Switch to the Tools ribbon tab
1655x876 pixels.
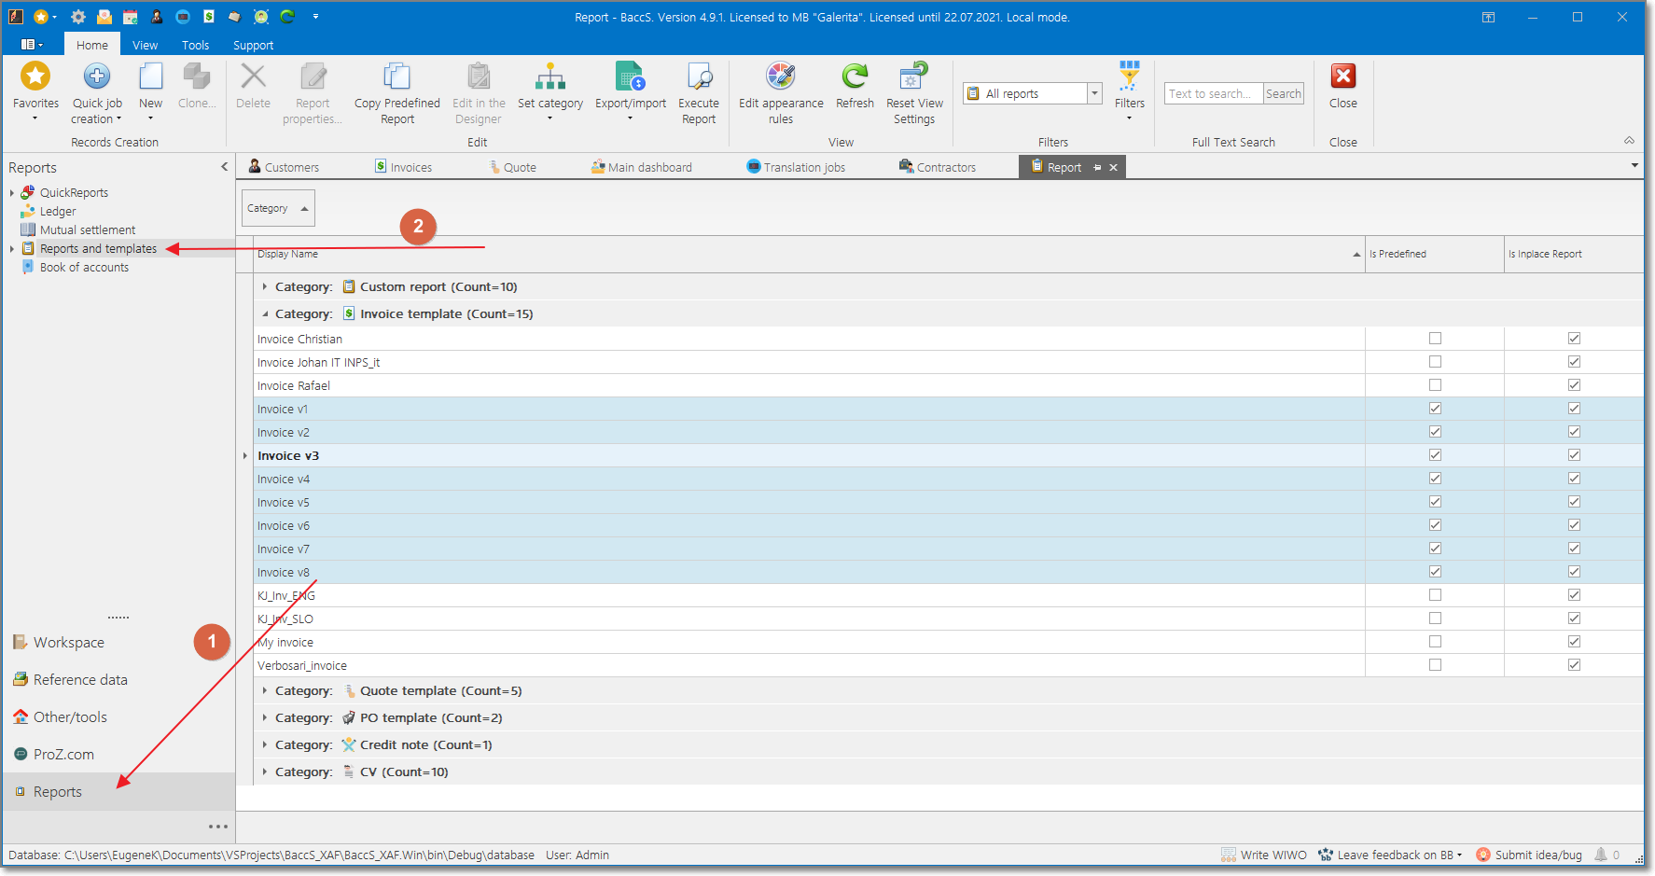tap(196, 45)
